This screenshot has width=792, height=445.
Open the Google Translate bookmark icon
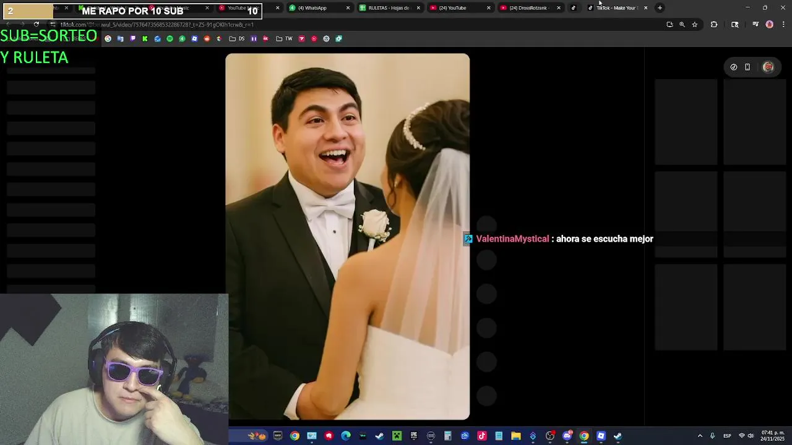120,38
